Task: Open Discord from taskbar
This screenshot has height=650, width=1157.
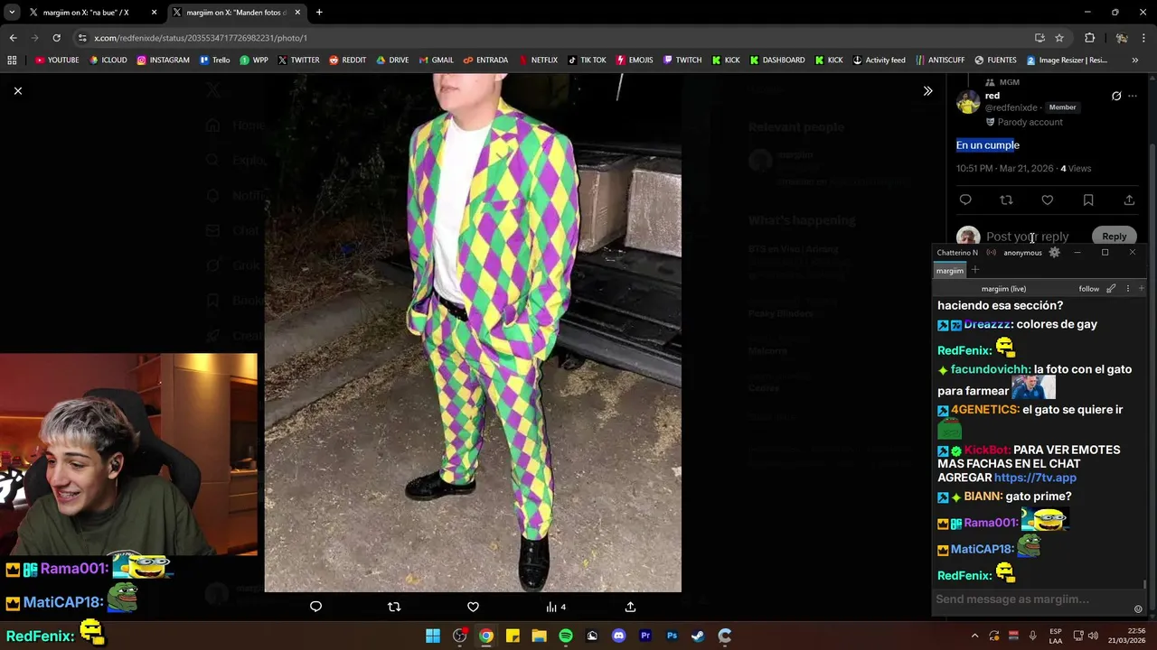Action: 618,636
